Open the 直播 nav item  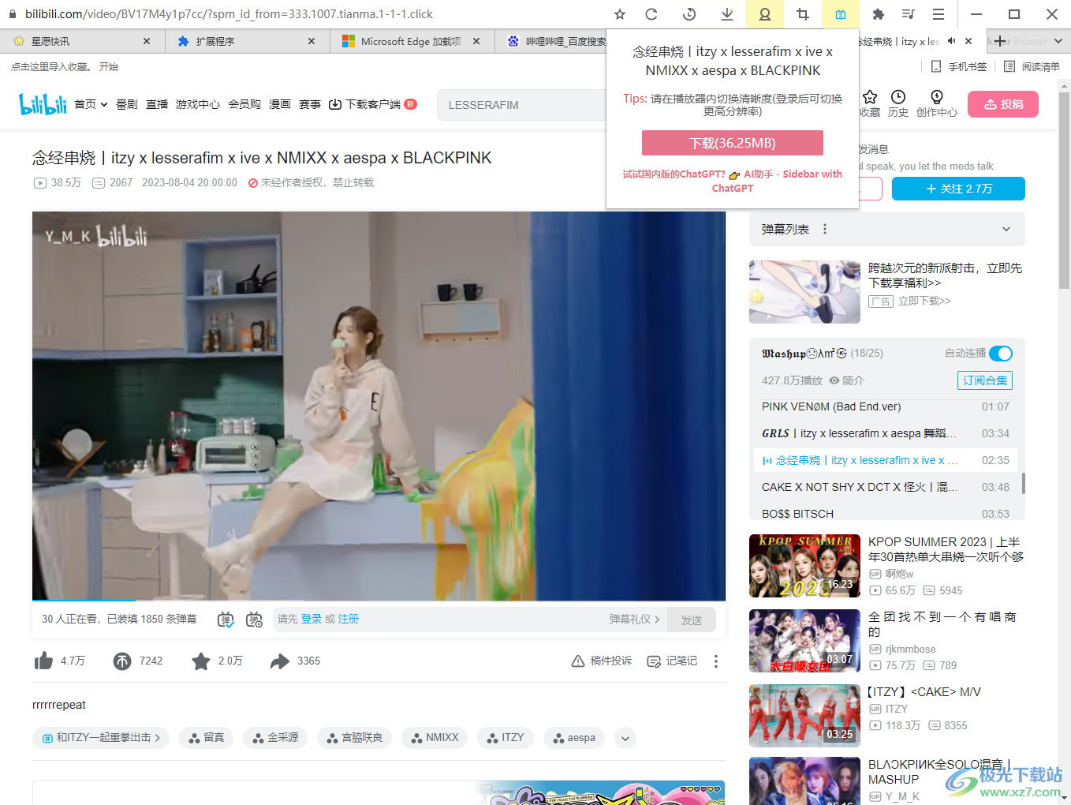[x=157, y=104]
